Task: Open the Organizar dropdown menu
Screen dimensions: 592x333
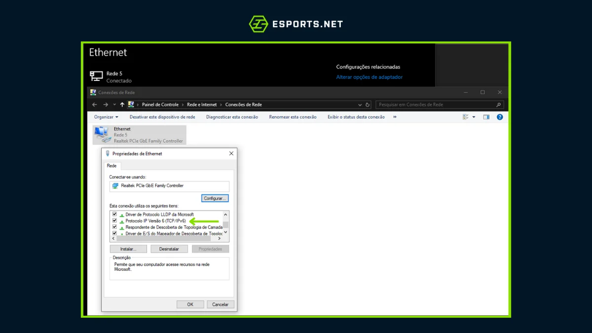Action: pyautogui.click(x=106, y=117)
